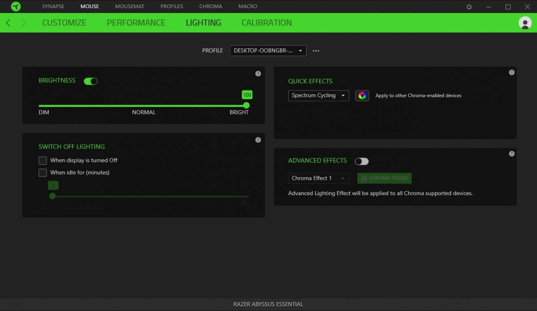537x311 pixels.
Task: Click the BRIGHT brightness label
Action: tap(239, 112)
